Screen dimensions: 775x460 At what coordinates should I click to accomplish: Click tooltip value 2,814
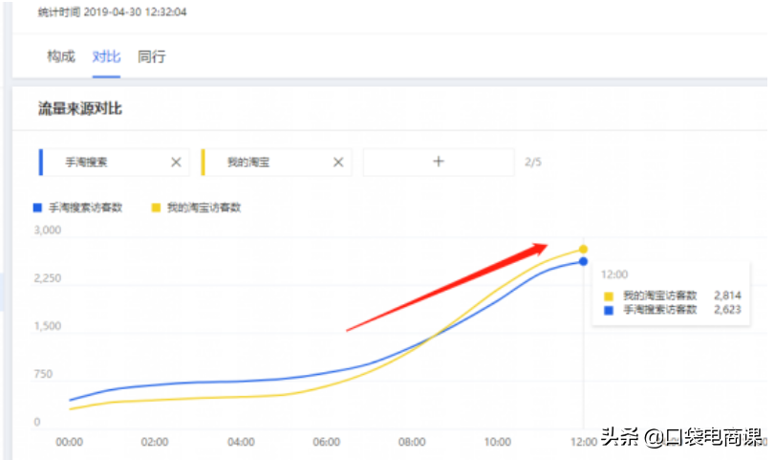(x=727, y=296)
